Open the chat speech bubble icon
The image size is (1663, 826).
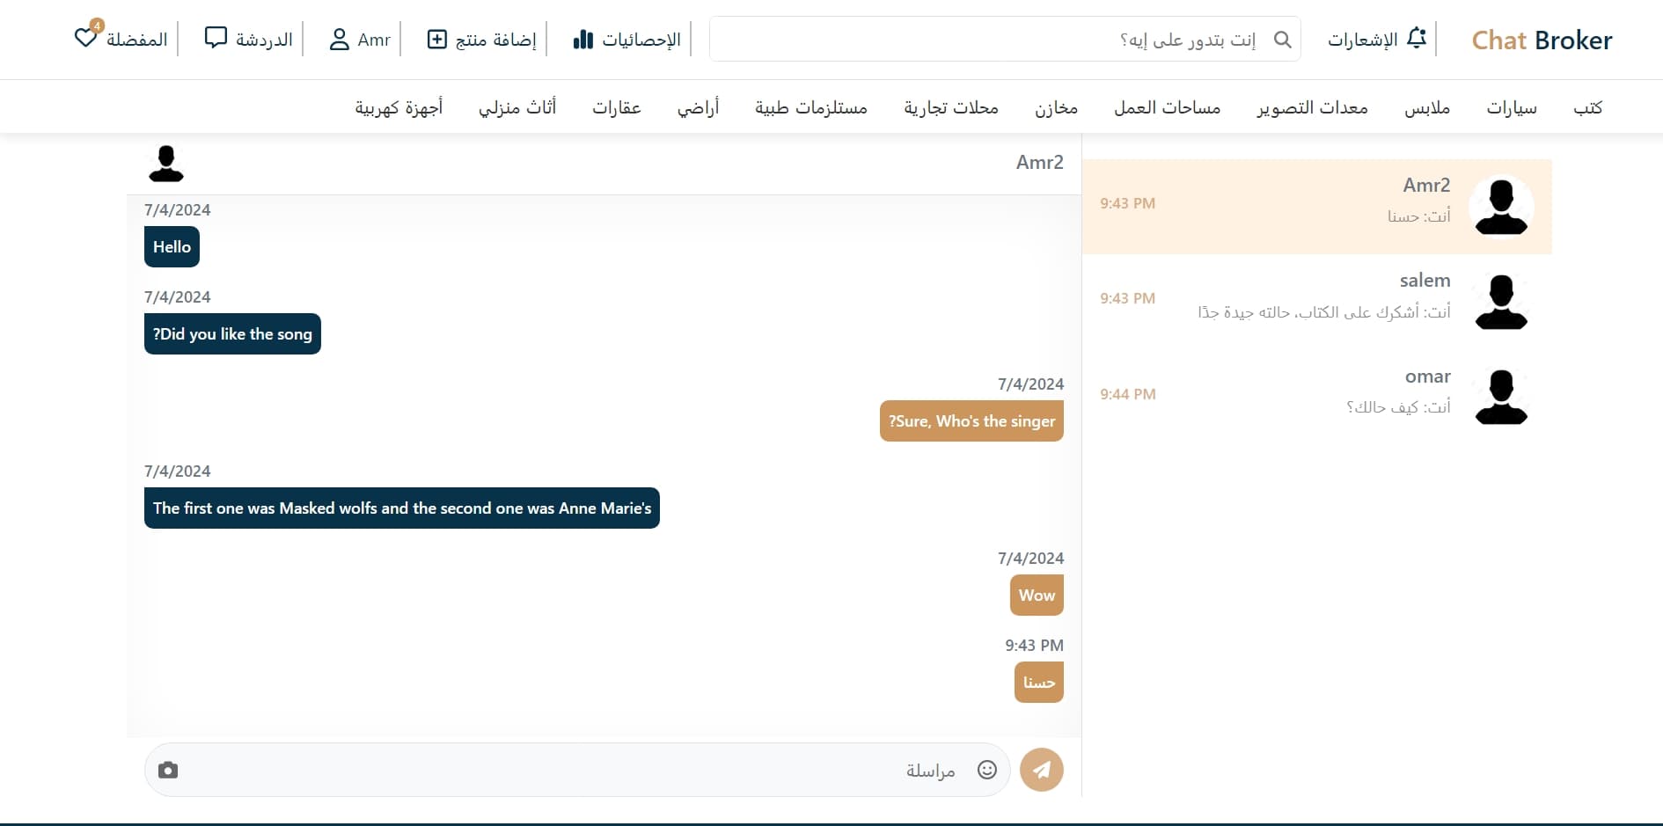coord(216,39)
